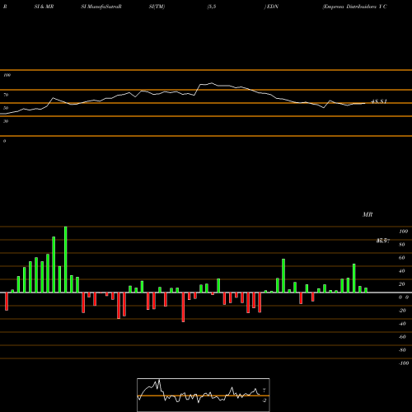The image size is (412, 412).
Task: Click the 'SI(TM)' header label
Action: coord(157,7)
